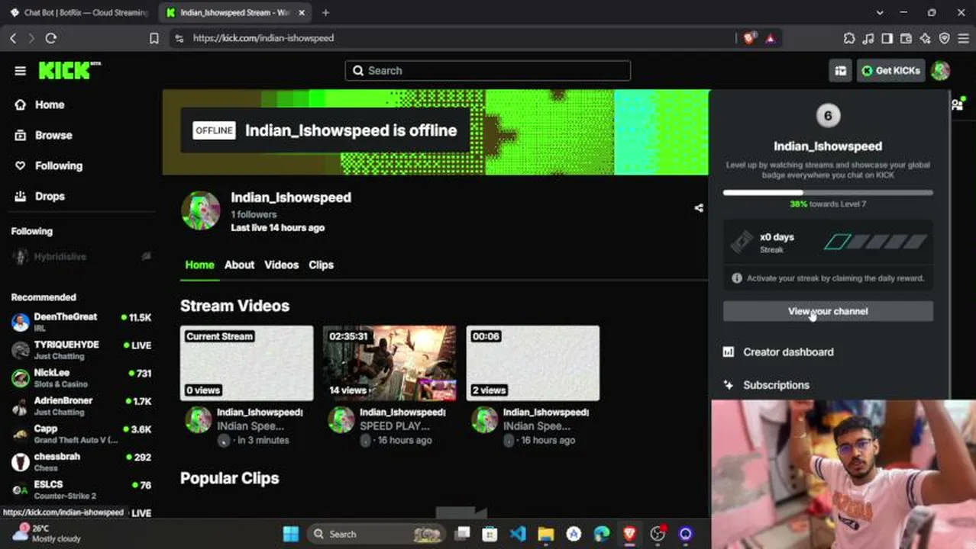976x549 pixels.
Task: Select the About tab on the channel
Action: pos(239,265)
